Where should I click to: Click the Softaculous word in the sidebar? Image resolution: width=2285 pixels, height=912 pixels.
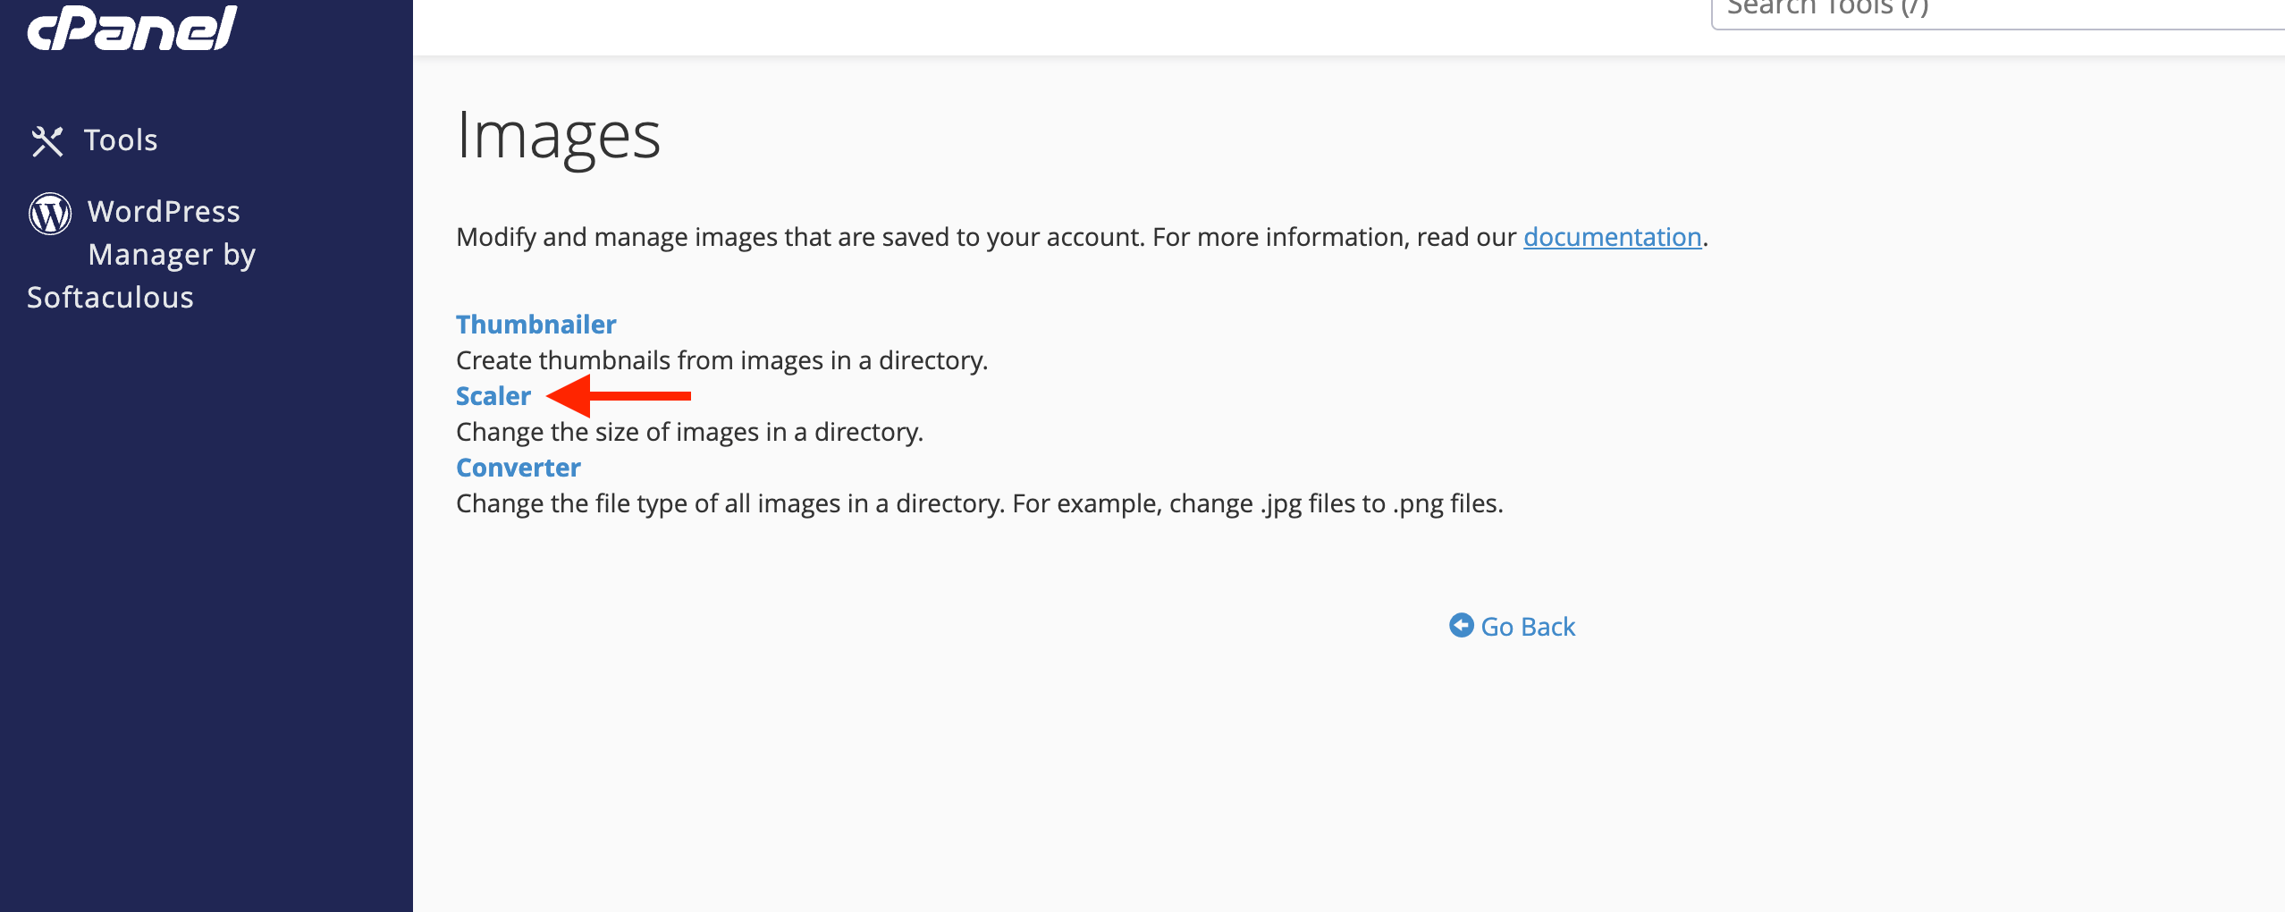pos(110,298)
